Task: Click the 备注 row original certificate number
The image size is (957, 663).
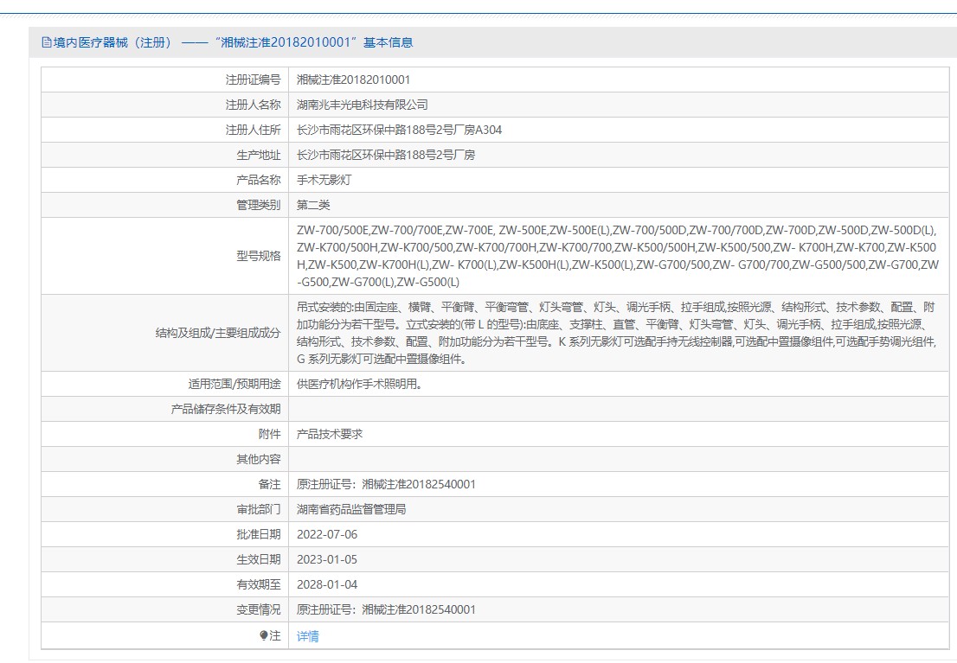Action: 386,484
